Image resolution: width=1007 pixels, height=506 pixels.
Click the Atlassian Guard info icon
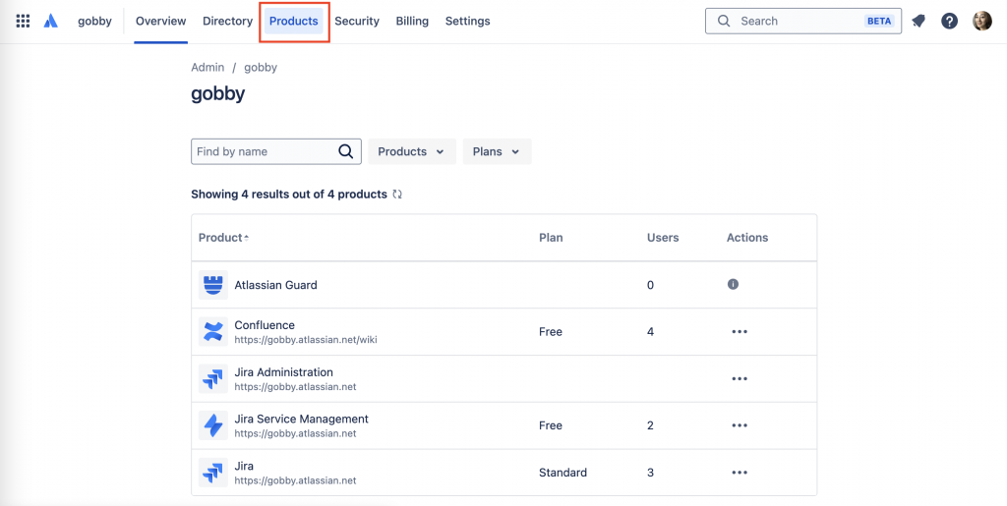point(733,284)
